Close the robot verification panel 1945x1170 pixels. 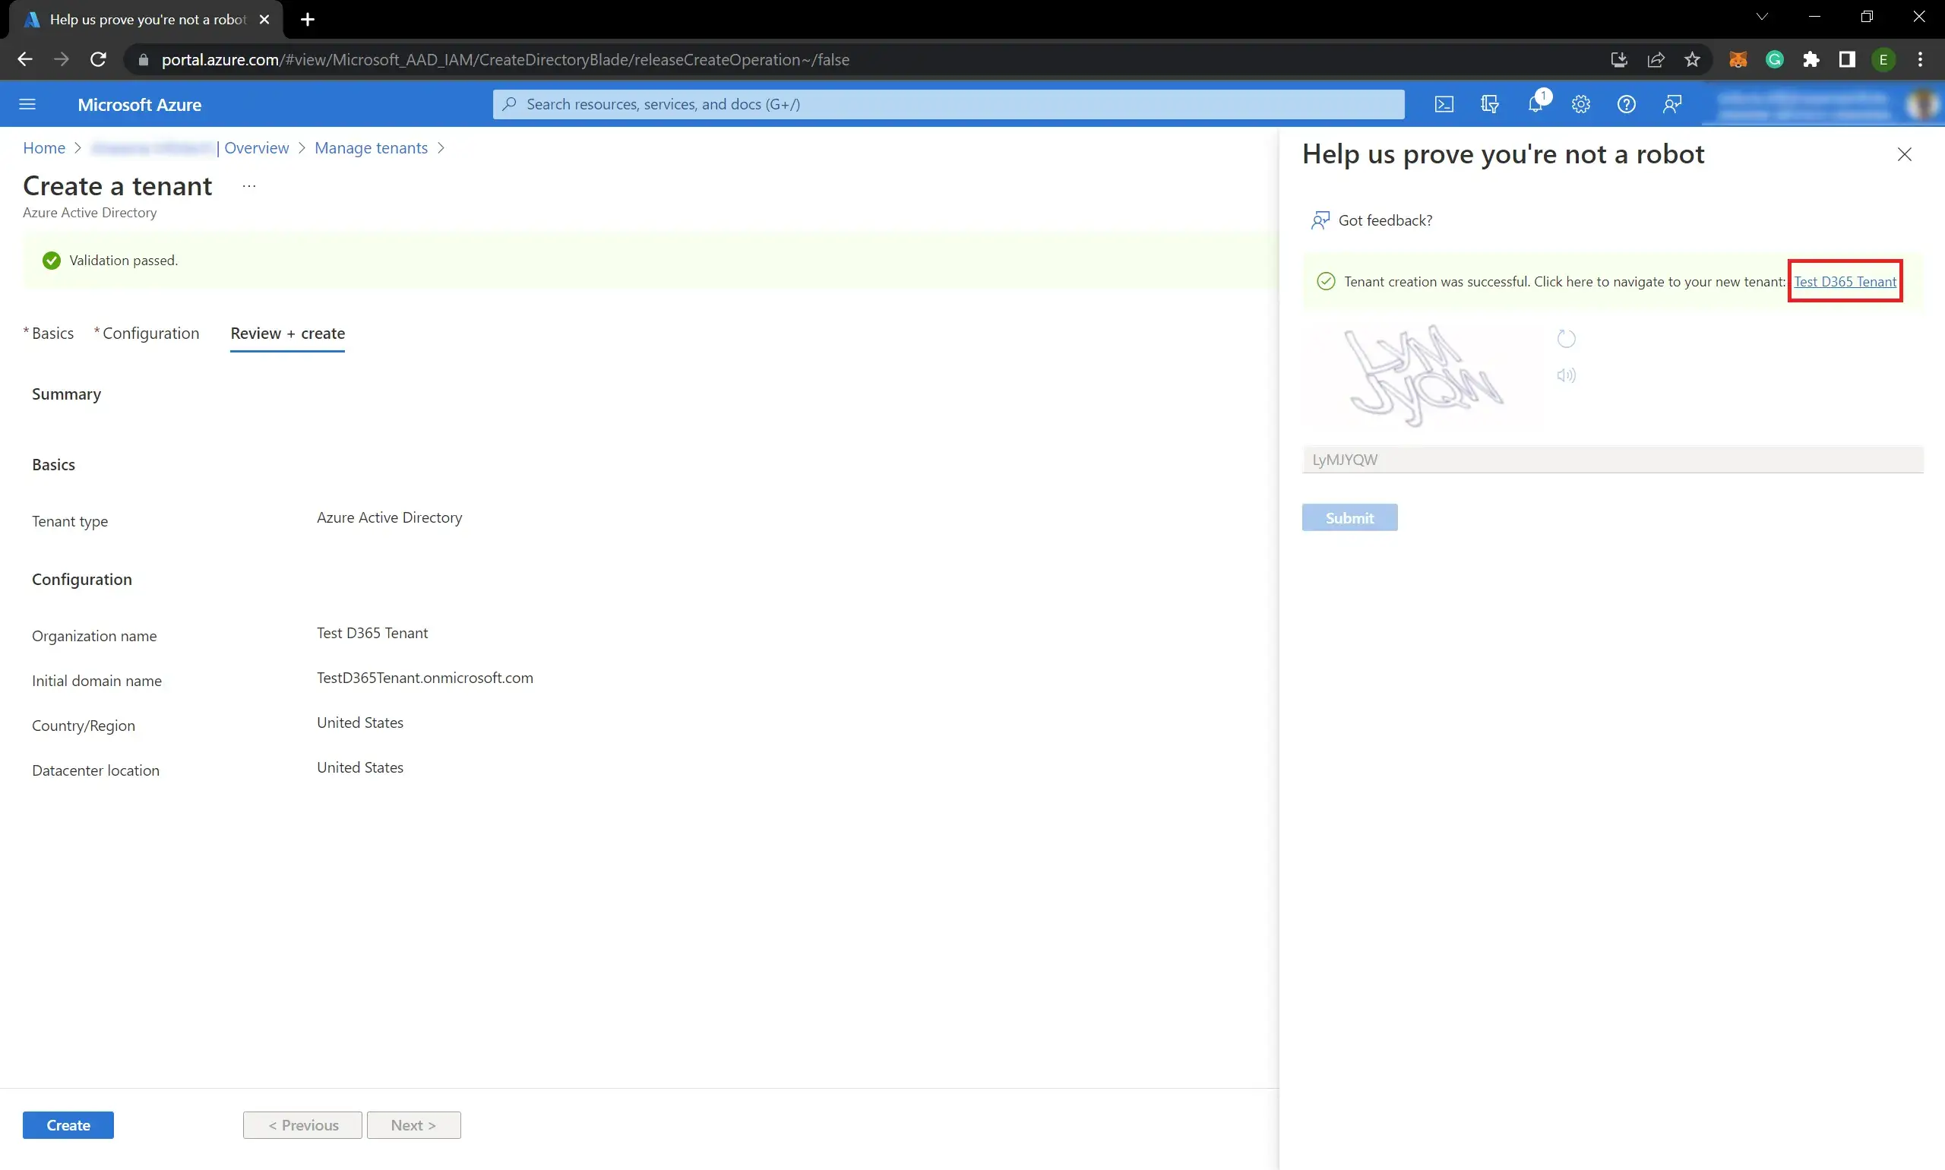1905,154
